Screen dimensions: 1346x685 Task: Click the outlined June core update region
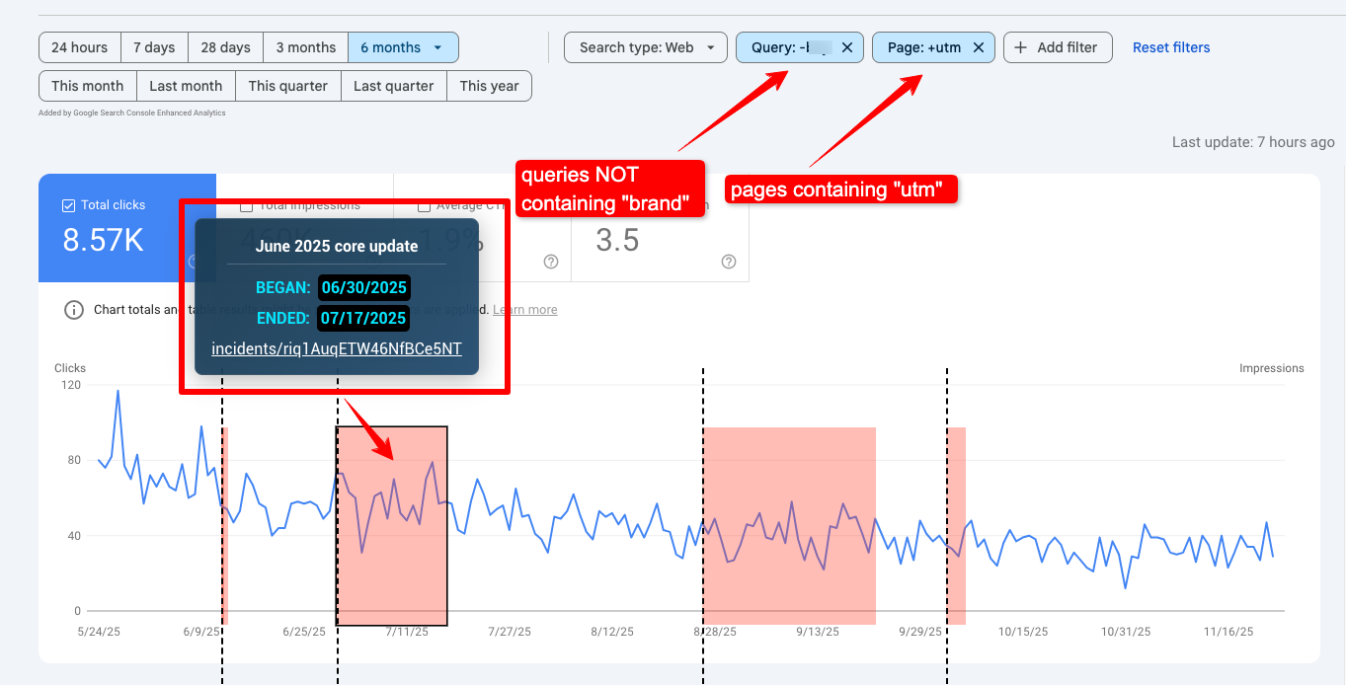[x=392, y=572]
